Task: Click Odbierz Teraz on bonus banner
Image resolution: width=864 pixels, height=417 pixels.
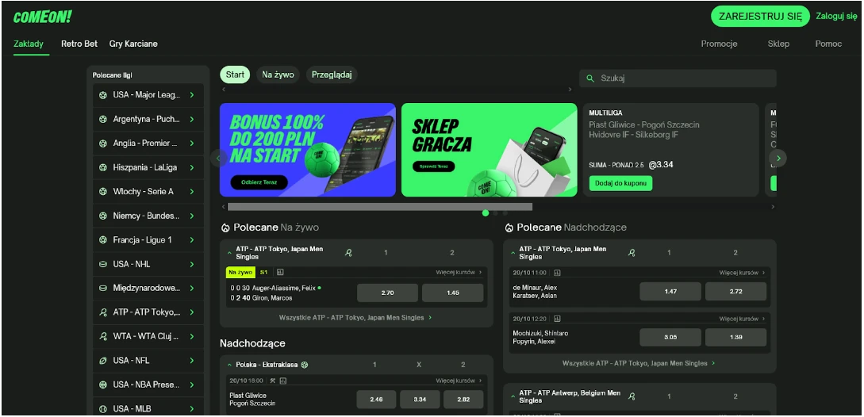Action: click(259, 182)
